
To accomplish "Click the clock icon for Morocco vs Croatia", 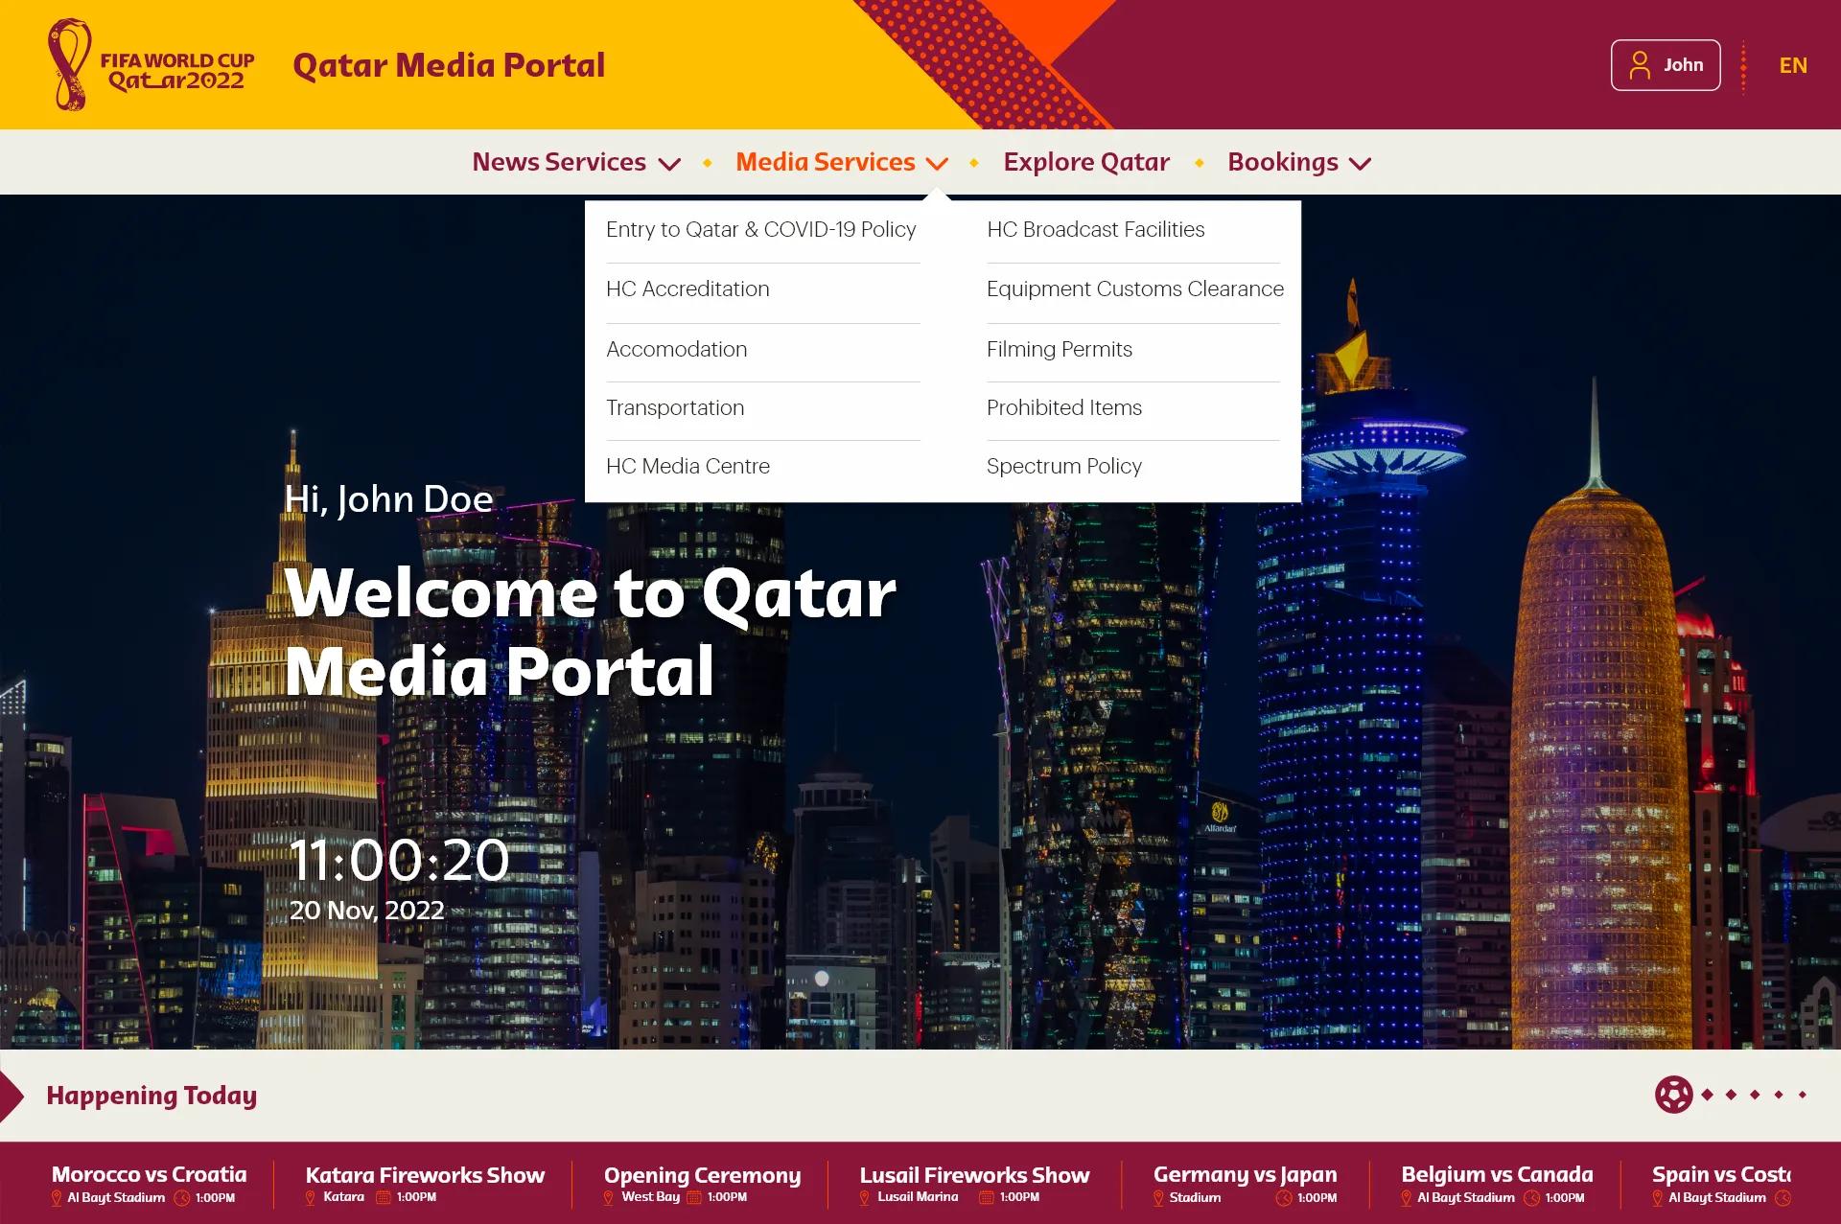I will pyautogui.click(x=182, y=1198).
